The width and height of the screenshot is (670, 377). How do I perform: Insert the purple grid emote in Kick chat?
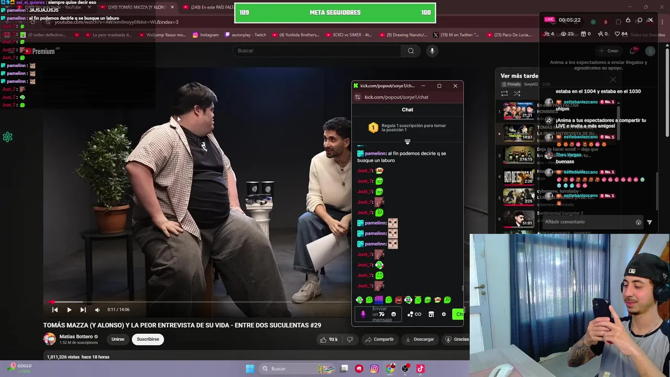click(378, 300)
